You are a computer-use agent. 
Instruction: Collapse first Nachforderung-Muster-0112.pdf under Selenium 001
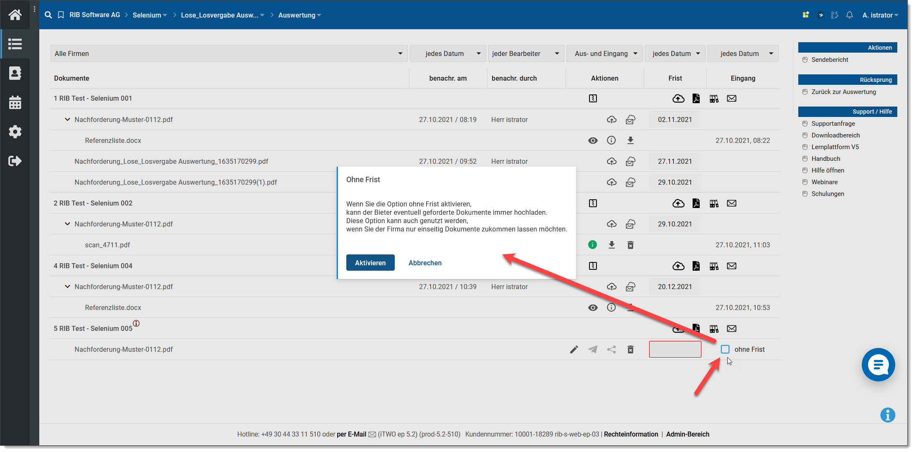[x=67, y=119]
